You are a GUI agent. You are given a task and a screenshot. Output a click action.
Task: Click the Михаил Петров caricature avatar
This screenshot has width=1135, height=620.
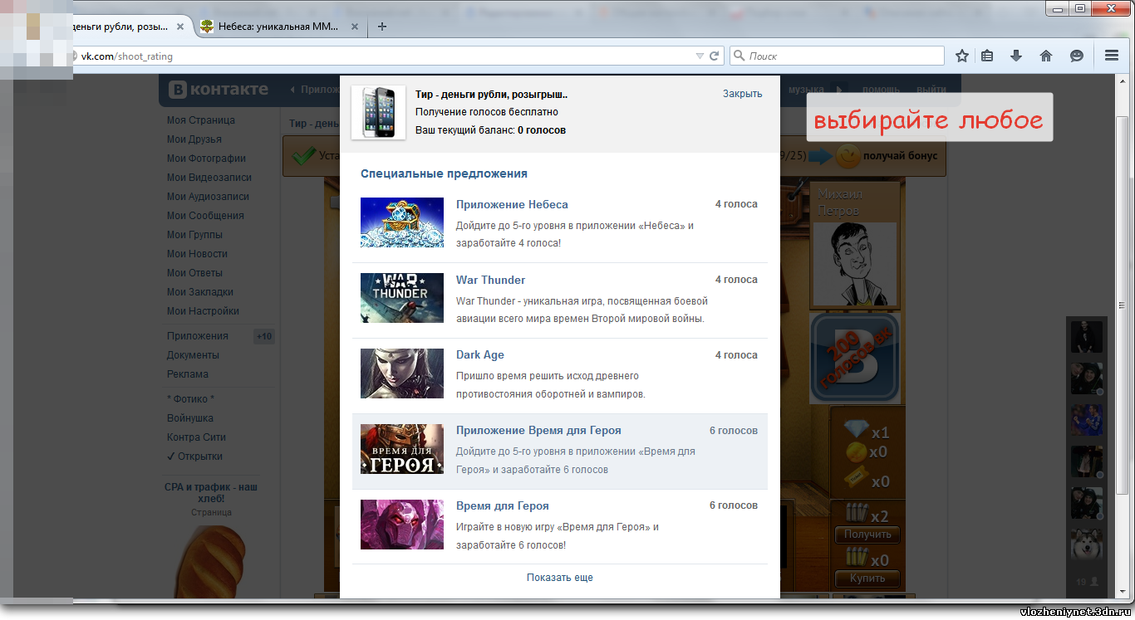coord(854,264)
